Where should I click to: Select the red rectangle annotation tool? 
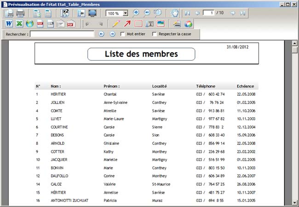(x=138, y=24)
